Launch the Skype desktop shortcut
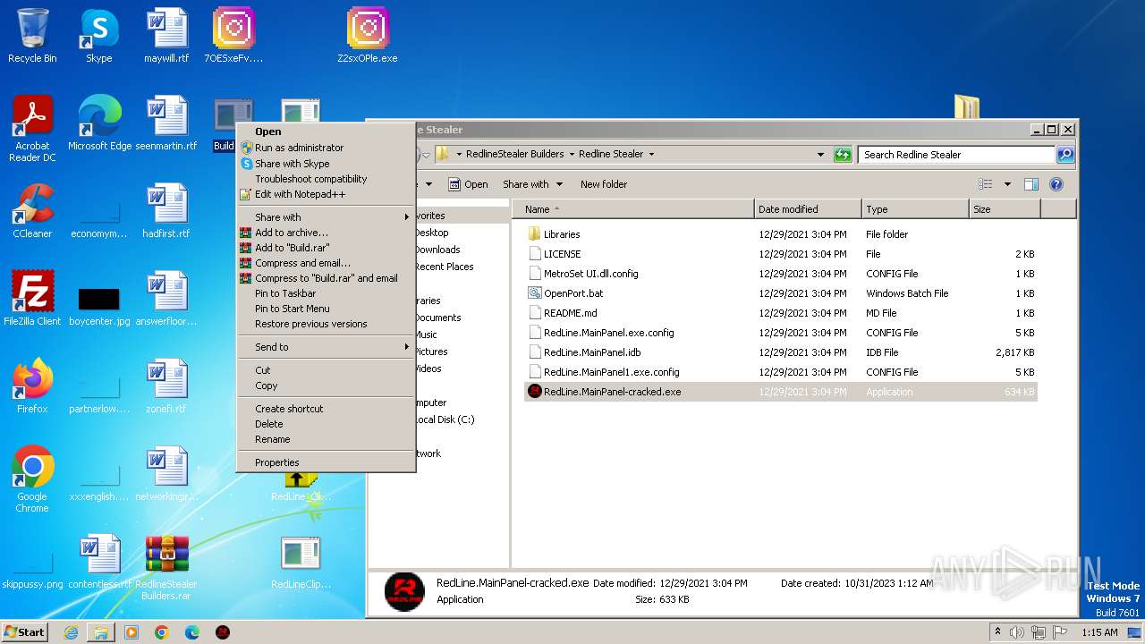Image resolution: width=1145 pixels, height=644 pixels. coord(98,36)
